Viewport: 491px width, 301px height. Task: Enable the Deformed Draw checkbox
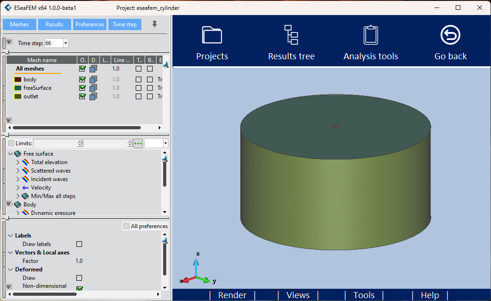pos(79,278)
